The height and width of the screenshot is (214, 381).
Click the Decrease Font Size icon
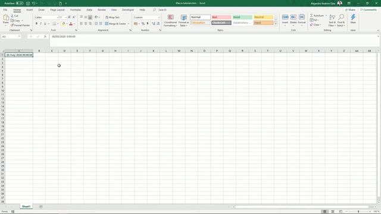coord(74,17)
